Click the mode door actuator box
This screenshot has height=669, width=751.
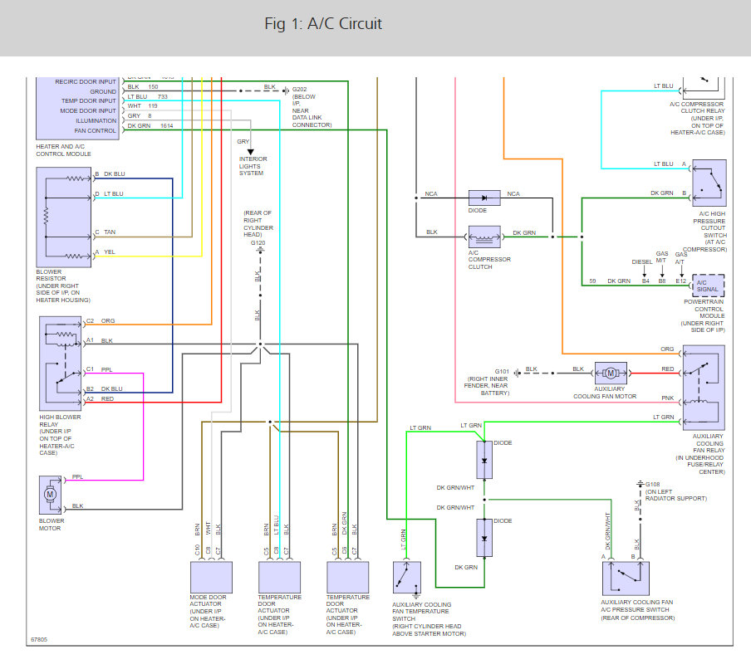211,577
